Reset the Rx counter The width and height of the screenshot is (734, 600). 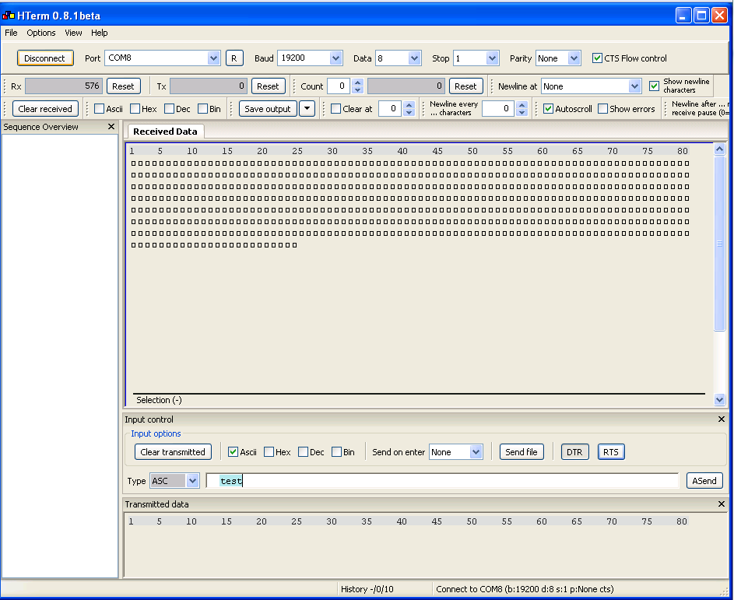click(123, 86)
